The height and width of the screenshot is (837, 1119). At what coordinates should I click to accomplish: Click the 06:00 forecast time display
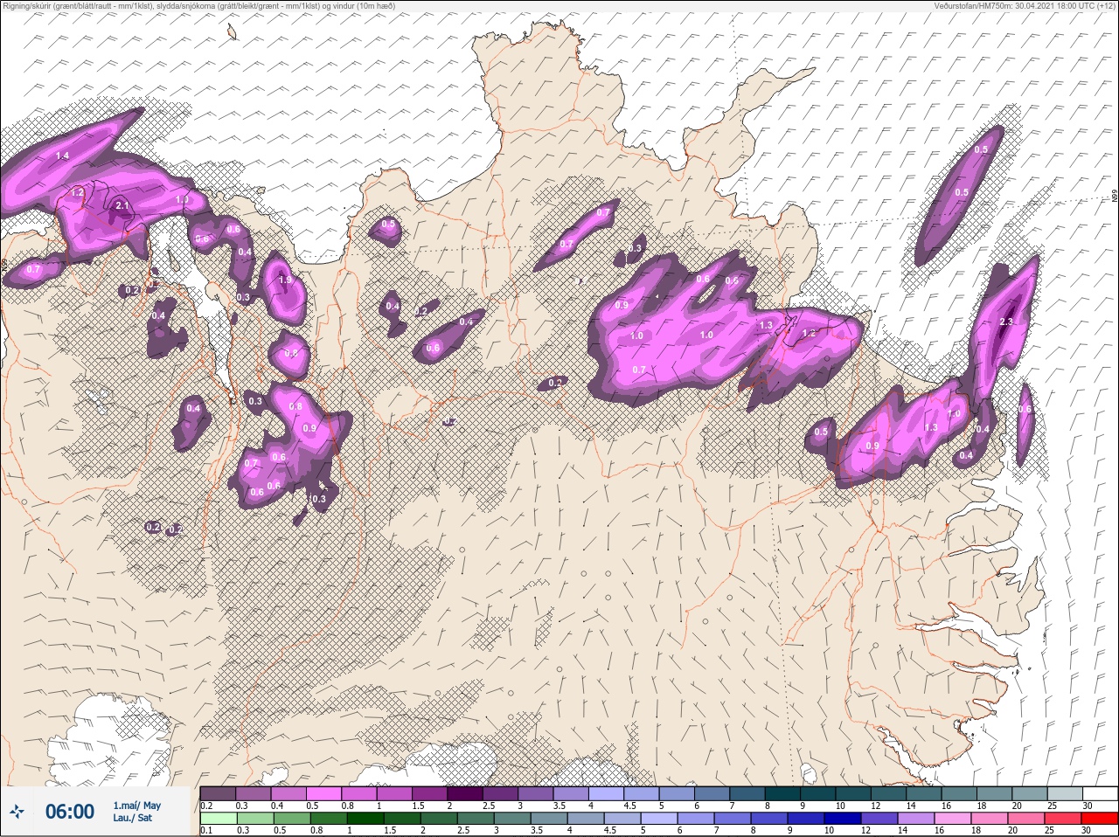point(70,812)
